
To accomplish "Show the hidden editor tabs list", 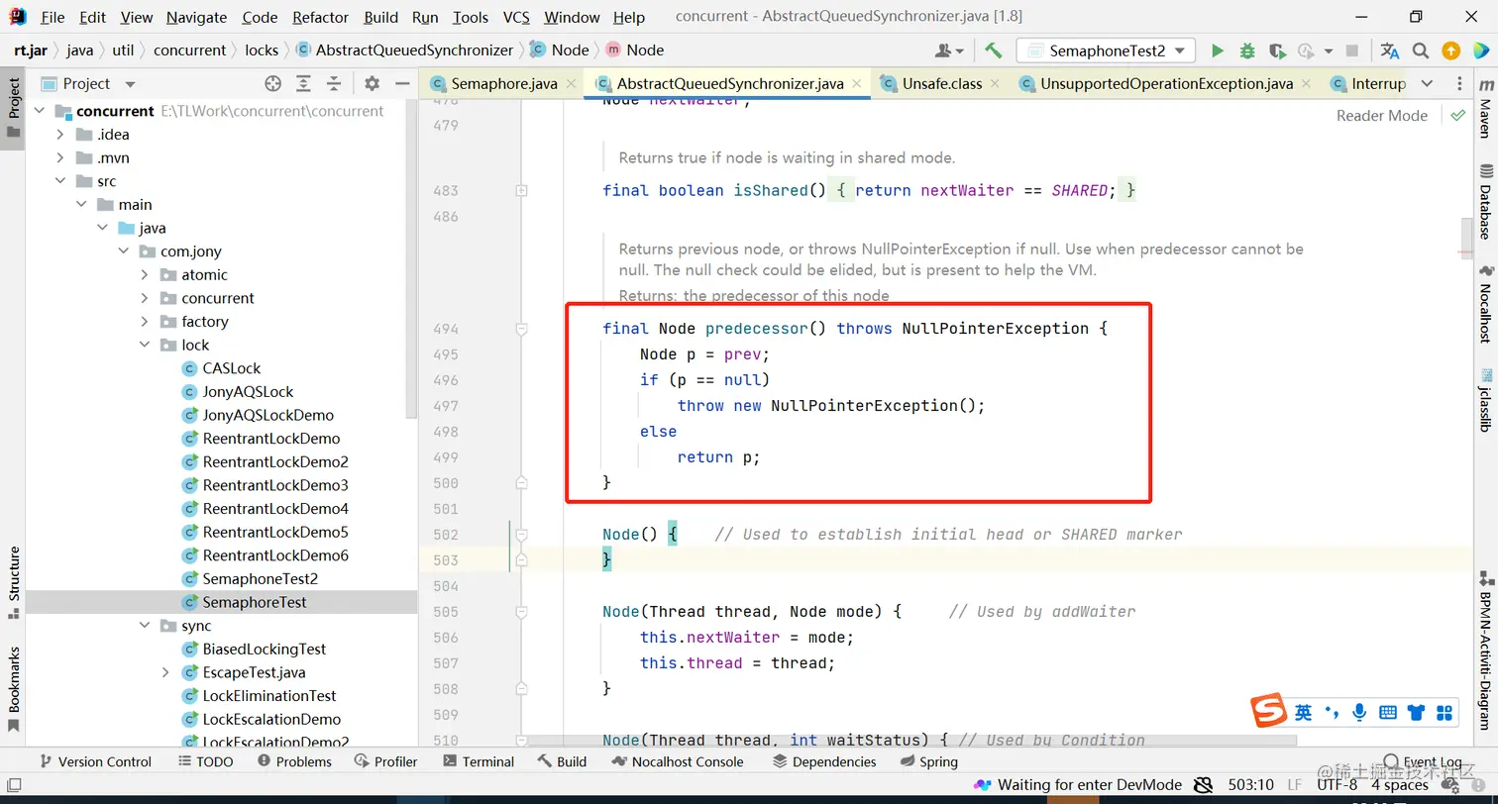I will 1426,84.
